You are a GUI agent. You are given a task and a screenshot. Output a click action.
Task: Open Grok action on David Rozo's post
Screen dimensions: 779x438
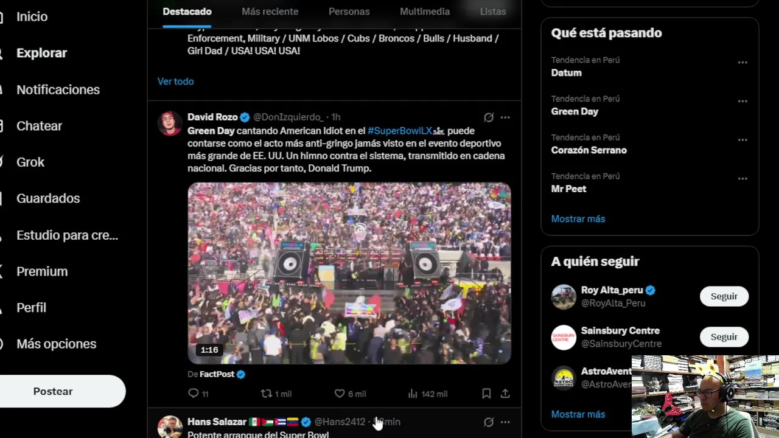[x=488, y=117]
